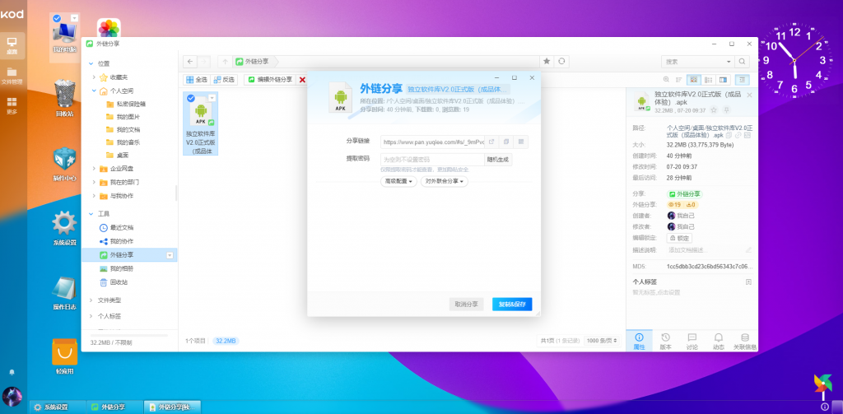Uncheck the selected APK file checkmark
The width and height of the screenshot is (843, 414).
pos(191,98)
